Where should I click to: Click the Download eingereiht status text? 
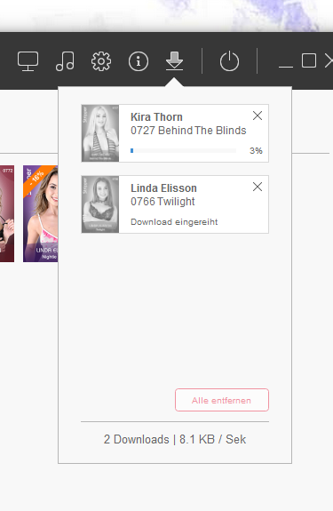tap(174, 222)
